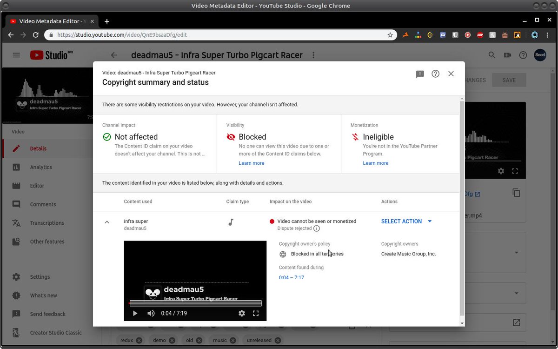
Task: Close the Copyright summary dialog
Action: (451, 74)
